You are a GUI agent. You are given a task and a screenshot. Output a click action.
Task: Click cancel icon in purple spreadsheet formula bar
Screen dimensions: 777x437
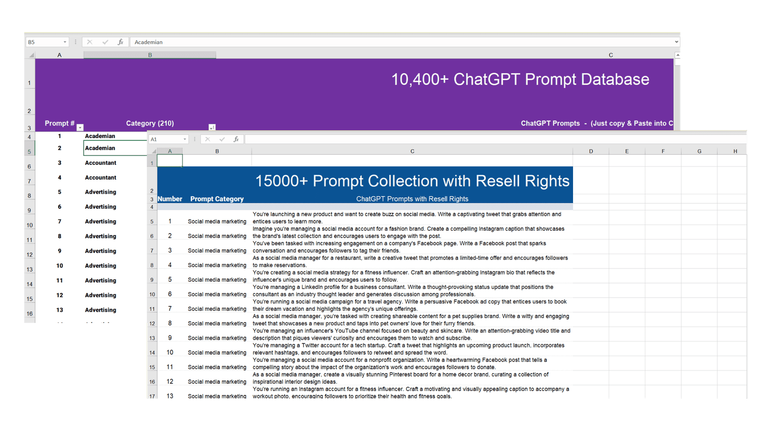click(x=89, y=42)
